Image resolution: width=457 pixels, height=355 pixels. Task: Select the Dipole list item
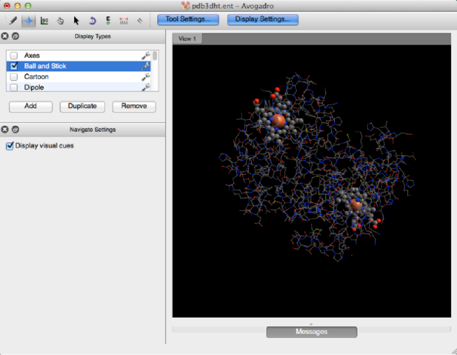click(x=34, y=87)
